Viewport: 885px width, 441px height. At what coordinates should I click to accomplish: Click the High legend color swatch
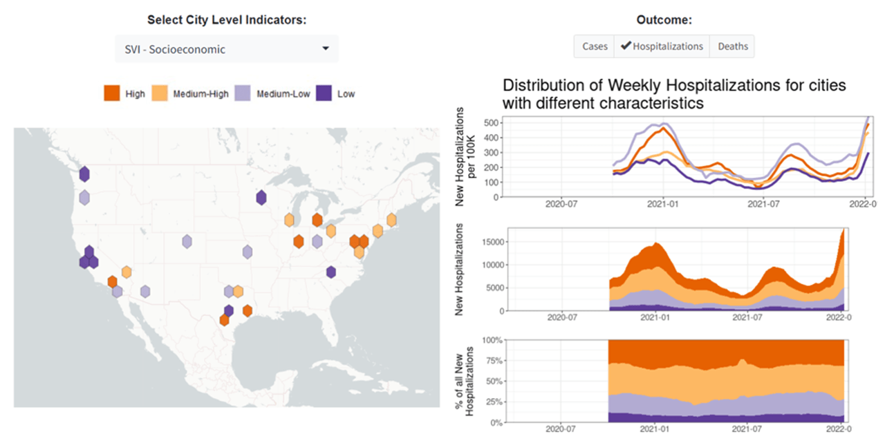112,93
